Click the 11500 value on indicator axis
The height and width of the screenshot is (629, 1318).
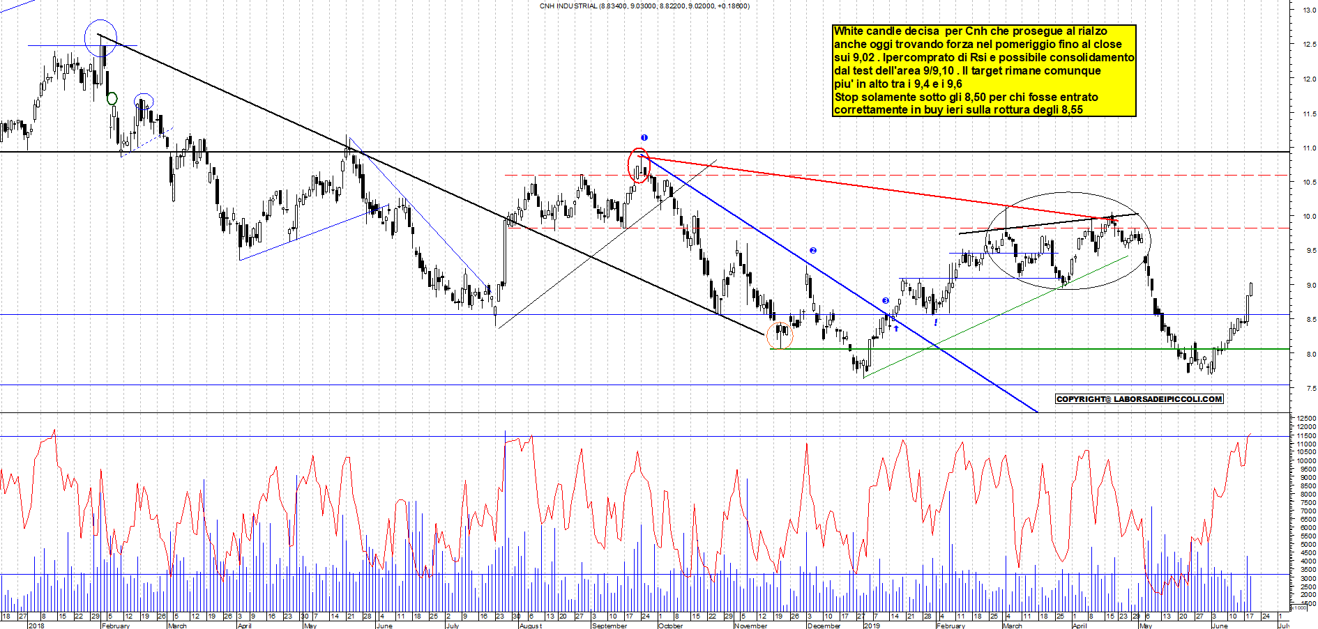click(x=1306, y=436)
